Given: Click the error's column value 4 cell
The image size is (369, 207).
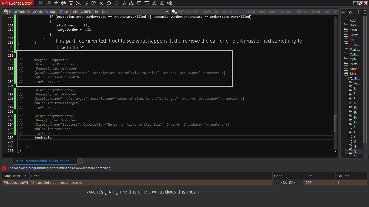Looking at the screenshot, I should tap(351, 183).
